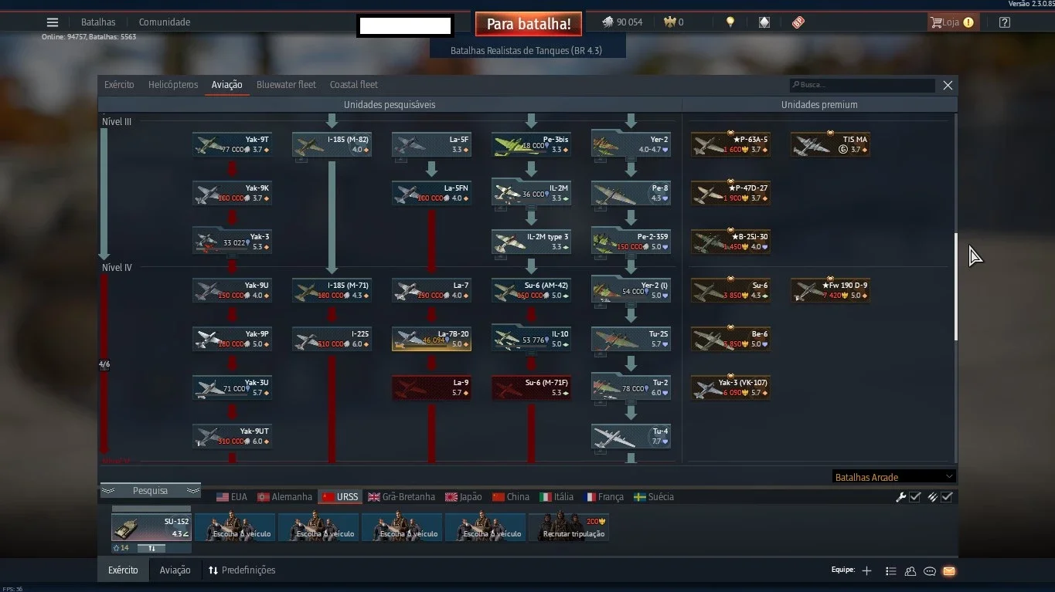Select the La-5FN aircraft card
This screenshot has width=1055, height=592.
click(431, 193)
